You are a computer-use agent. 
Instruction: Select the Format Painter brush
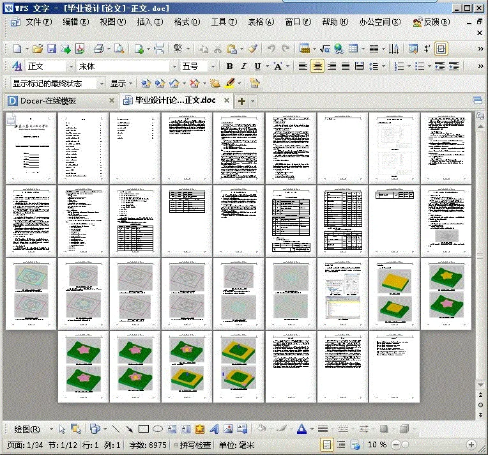pos(253,49)
